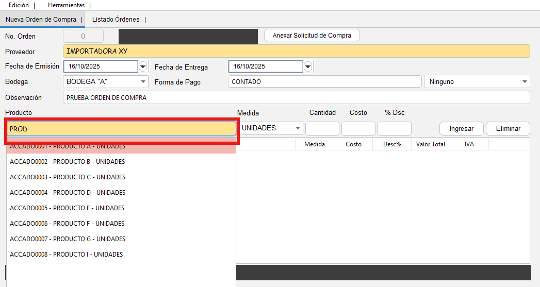The width and height of the screenshot is (540, 287).
Task: Open the Fecha de Emisión date picker arrow
Action: point(143,66)
